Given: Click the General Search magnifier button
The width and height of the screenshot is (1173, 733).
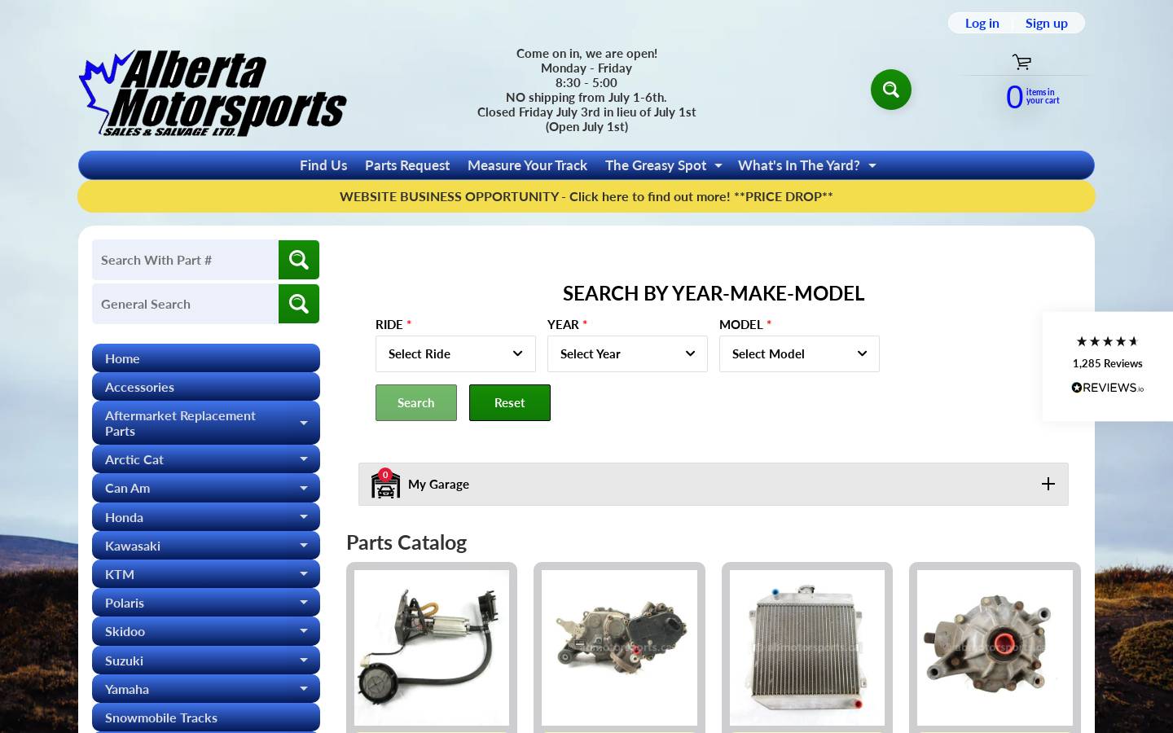Looking at the screenshot, I should tap(299, 304).
